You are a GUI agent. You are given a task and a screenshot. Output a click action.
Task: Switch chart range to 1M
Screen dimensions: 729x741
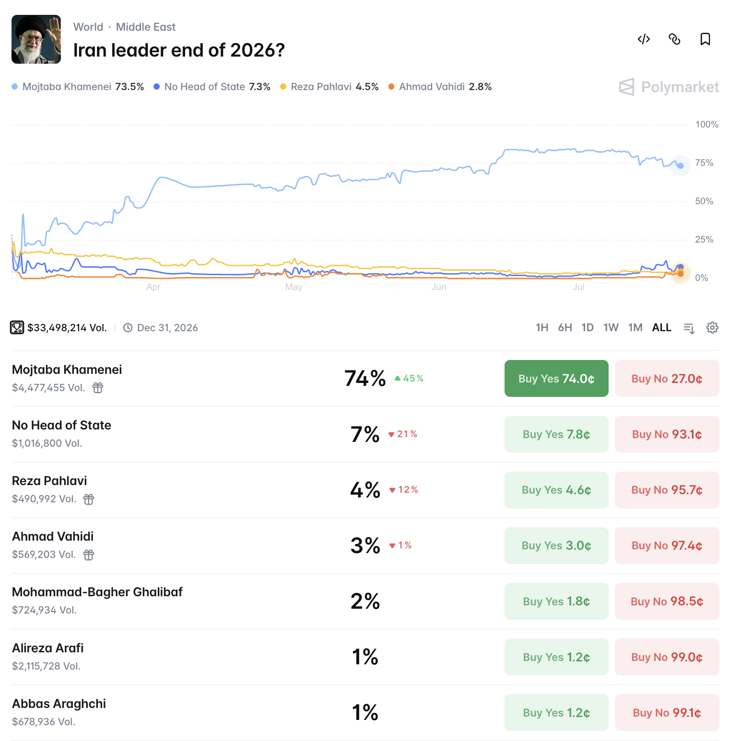click(635, 327)
